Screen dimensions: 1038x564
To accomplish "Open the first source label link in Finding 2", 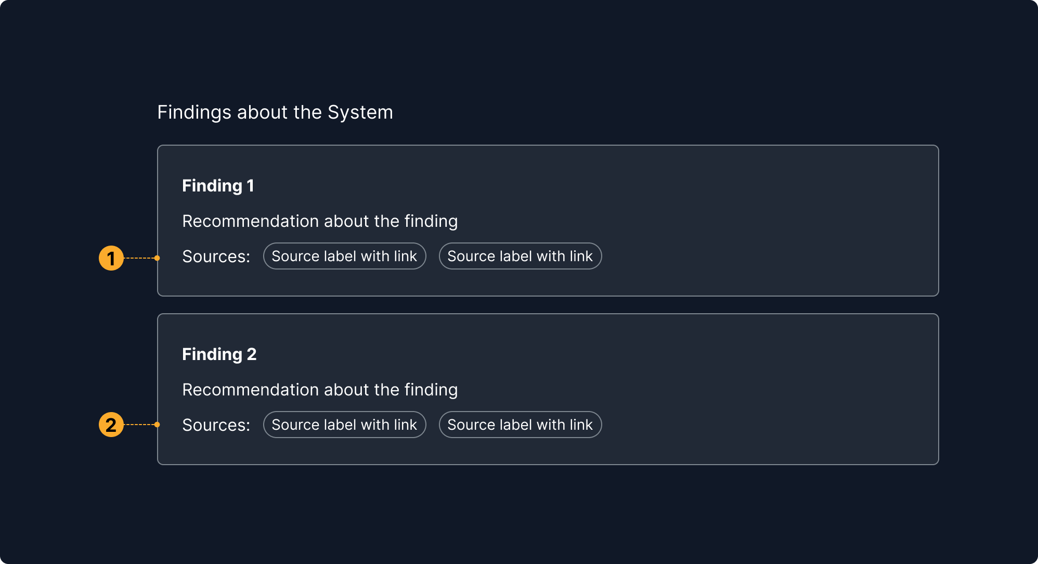I will coord(344,425).
